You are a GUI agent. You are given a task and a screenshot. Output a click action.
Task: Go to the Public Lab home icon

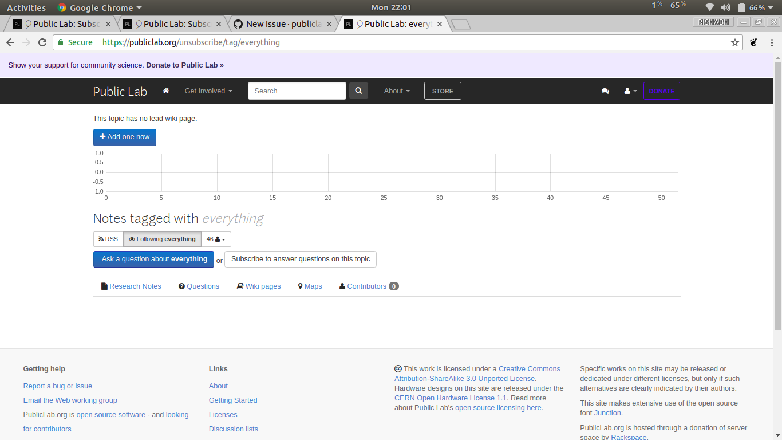click(x=166, y=91)
